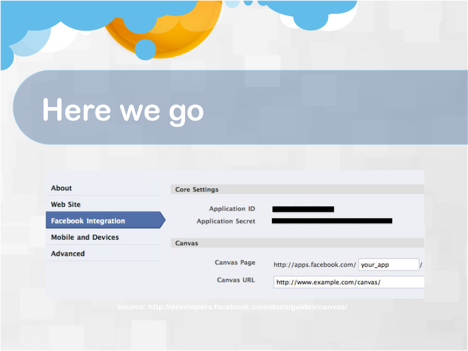
Task: Click the Facebook Integration tab
Action: pos(88,221)
